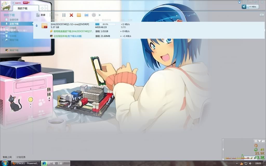Click the network tray icon
This screenshot has height=166, width=266.
246,163
